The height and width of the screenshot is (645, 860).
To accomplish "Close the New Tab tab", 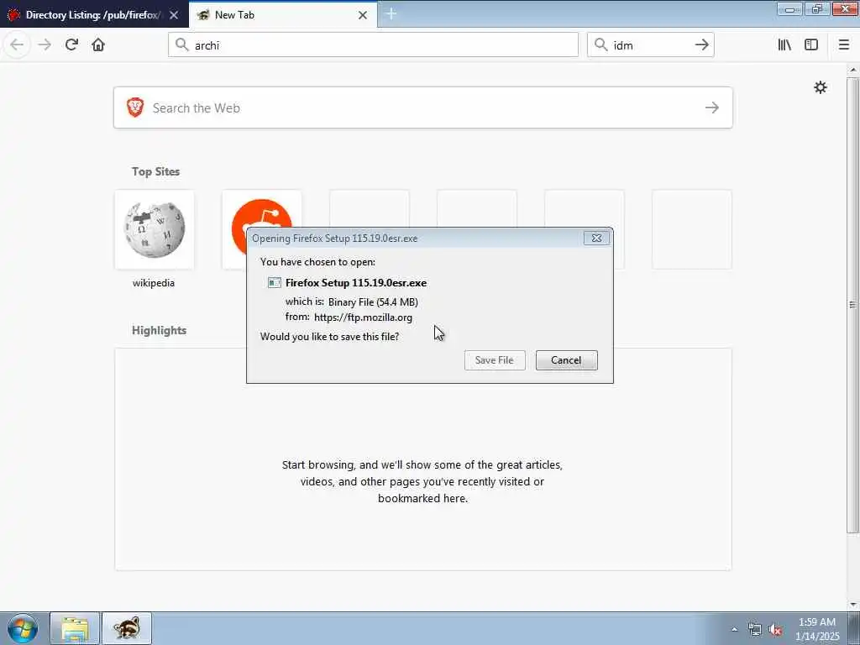I will (x=363, y=15).
